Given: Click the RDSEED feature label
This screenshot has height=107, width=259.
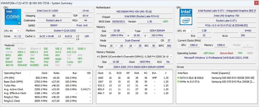Looking at the screenshot, I should click(34, 65).
